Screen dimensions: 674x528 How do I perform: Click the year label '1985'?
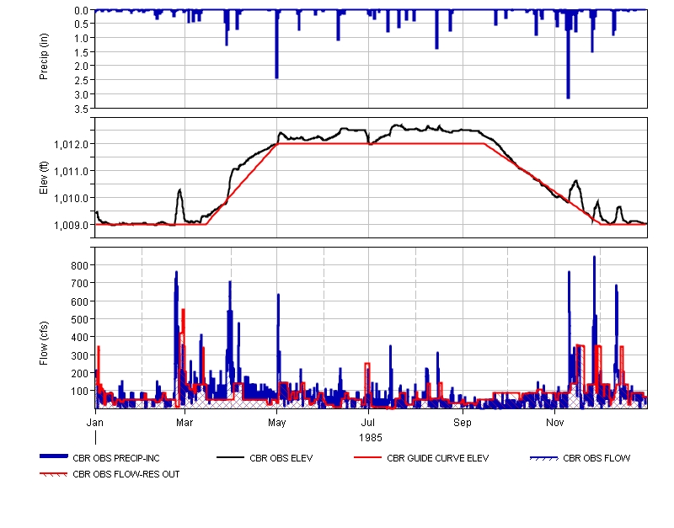371,438
